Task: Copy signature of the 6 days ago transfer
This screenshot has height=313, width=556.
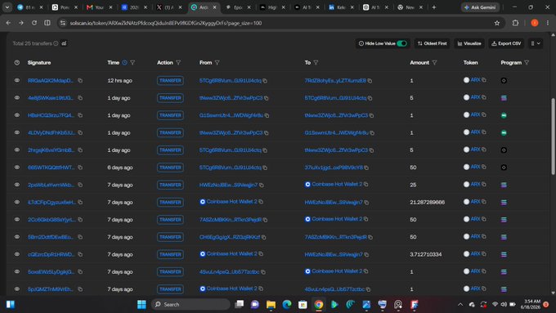Action: pyautogui.click(x=80, y=168)
